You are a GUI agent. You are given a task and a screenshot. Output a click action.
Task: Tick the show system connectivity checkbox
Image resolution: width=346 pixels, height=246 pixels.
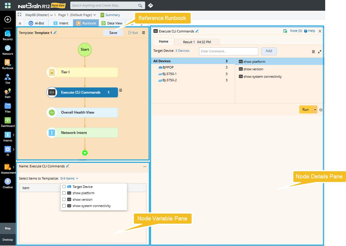pyautogui.click(x=64, y=206)
